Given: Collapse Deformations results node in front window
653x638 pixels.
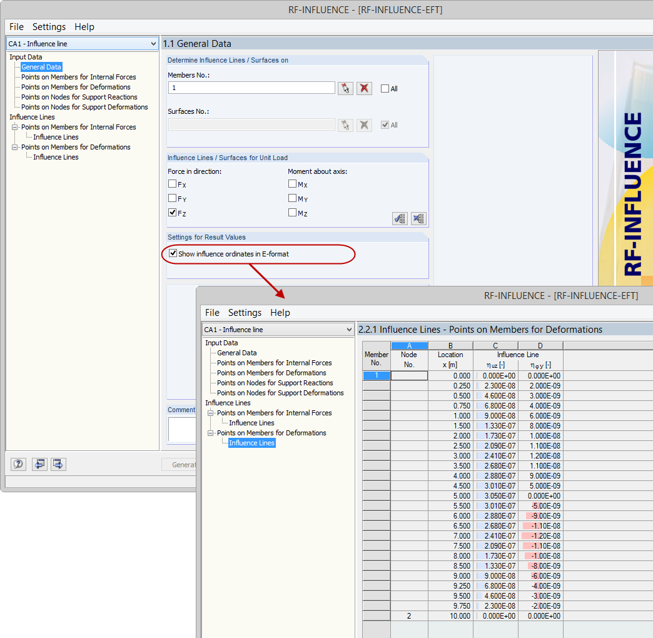Looking at the screenshot, I should [210, 433].
